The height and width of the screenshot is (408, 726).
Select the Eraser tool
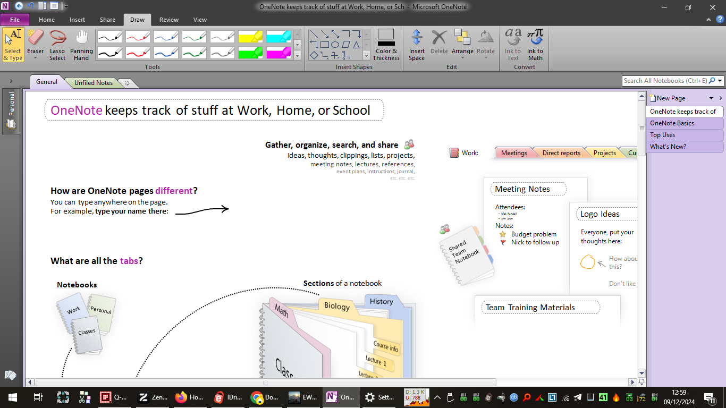tap(35, 41)
